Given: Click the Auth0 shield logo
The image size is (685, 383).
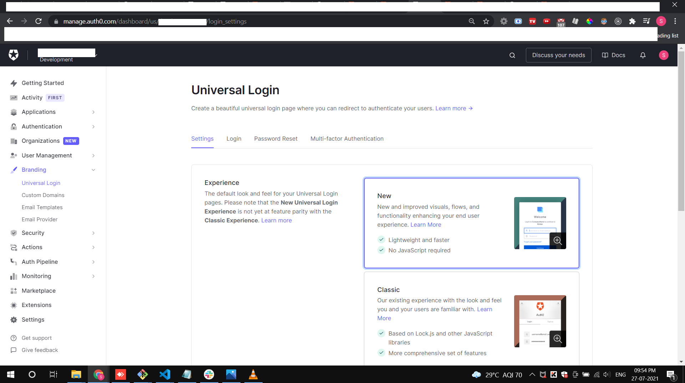Looking at the screenshot, I should tap(14, 55).
